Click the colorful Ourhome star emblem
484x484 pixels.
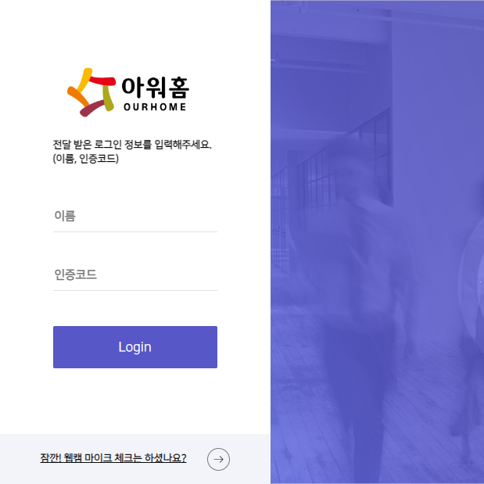(x=91, y=92)
